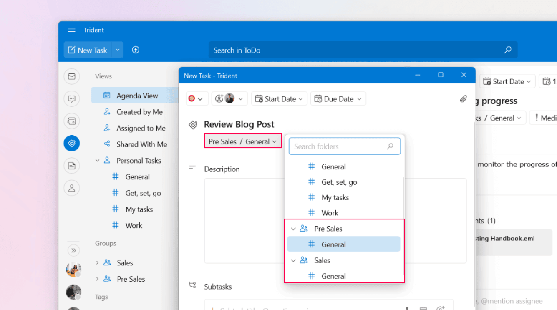Open Assigned to Me view
Screen dimensions: 557x310
(141, 128)
